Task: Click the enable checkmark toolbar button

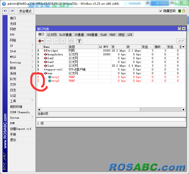Action: (56, 41)
